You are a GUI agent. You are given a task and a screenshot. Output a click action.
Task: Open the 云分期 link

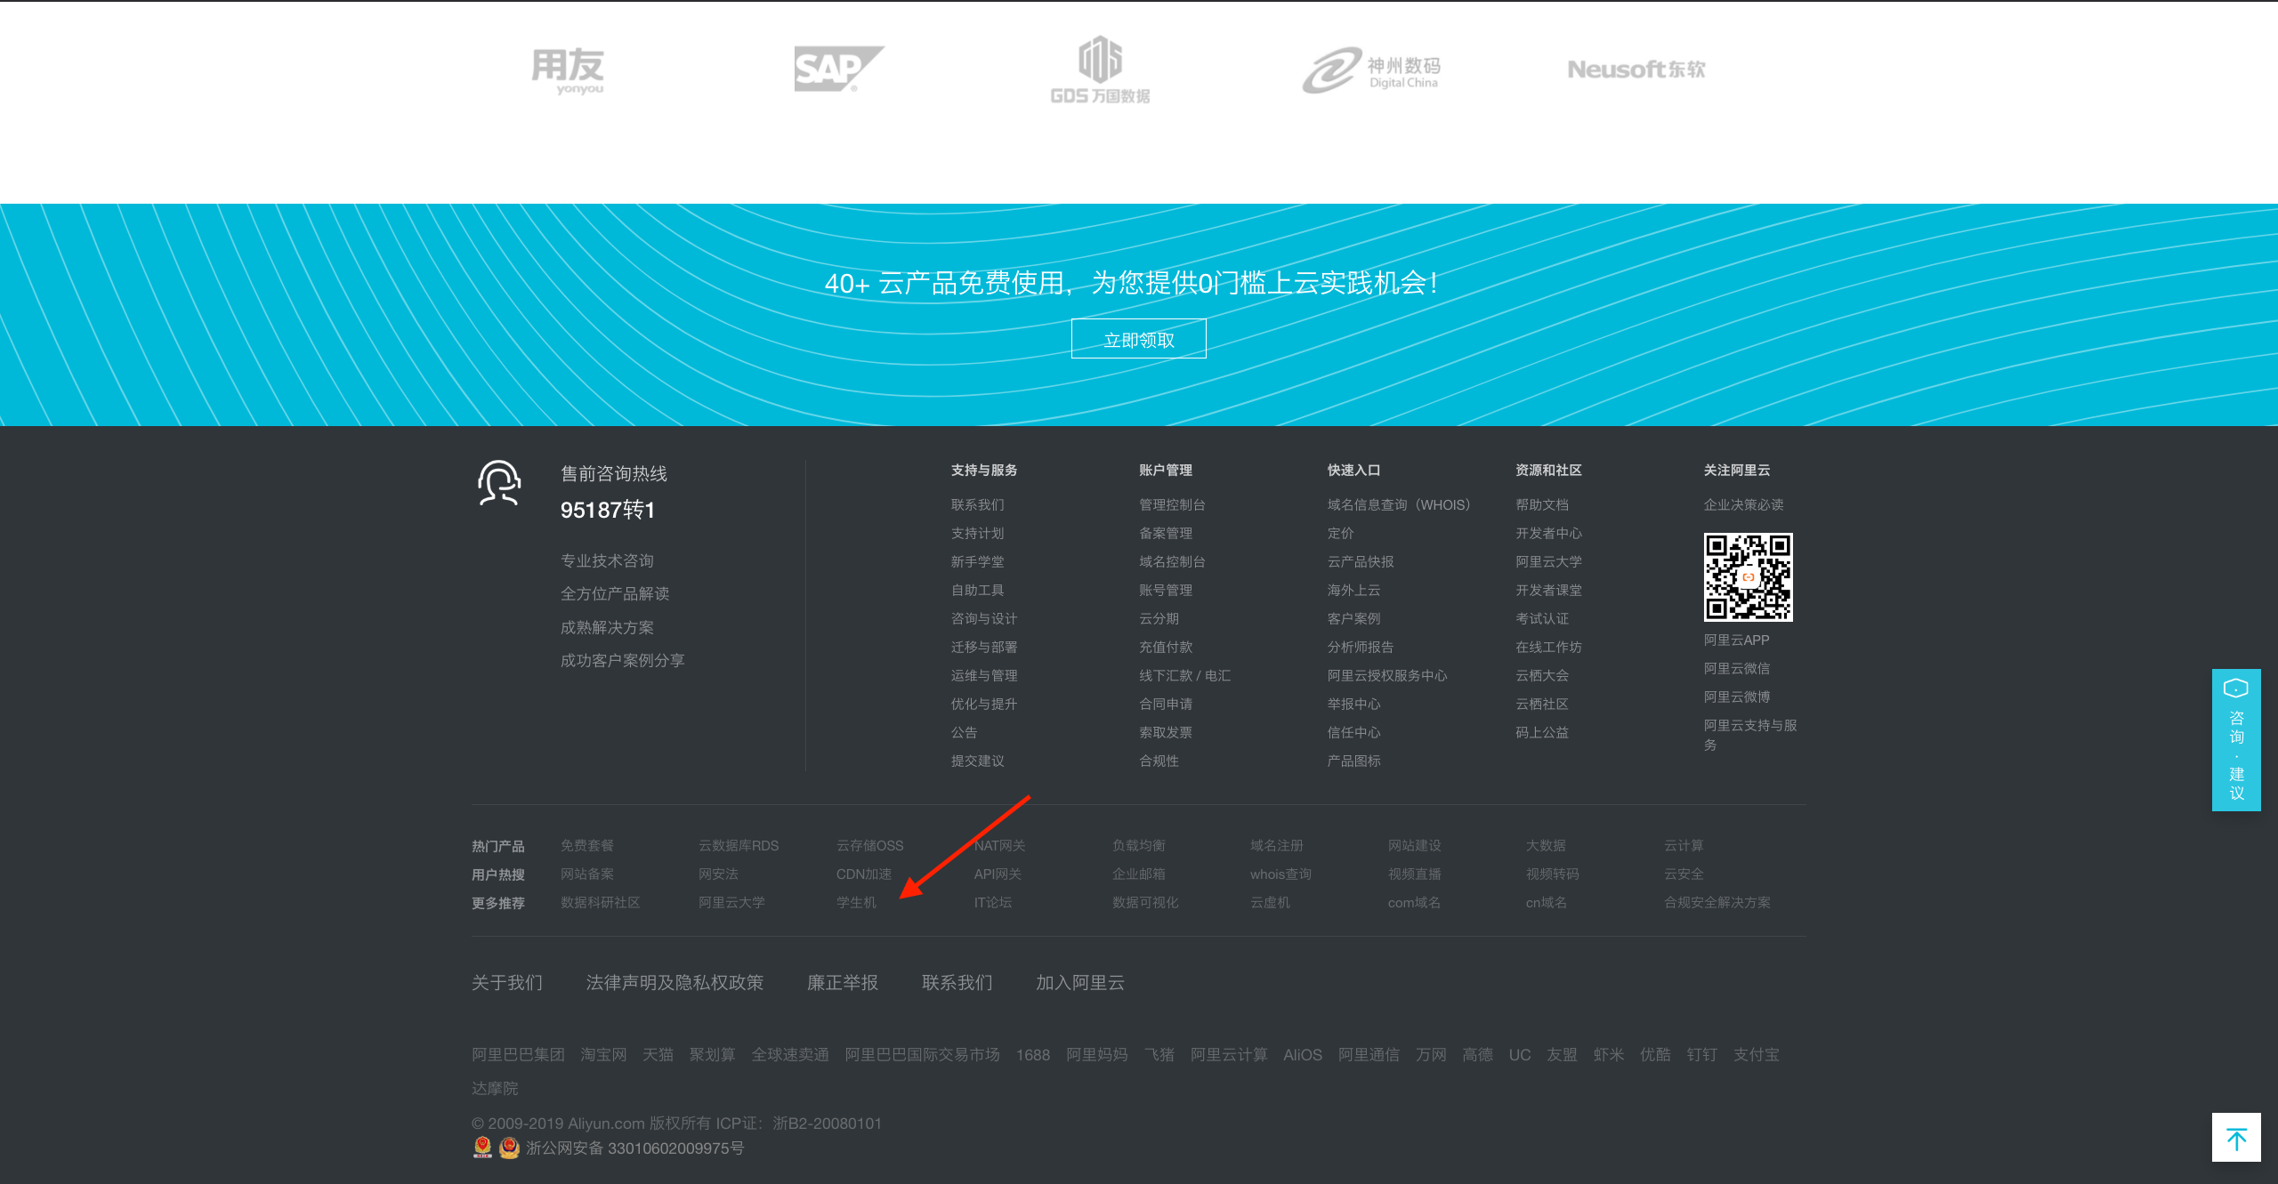point(1159,619)
